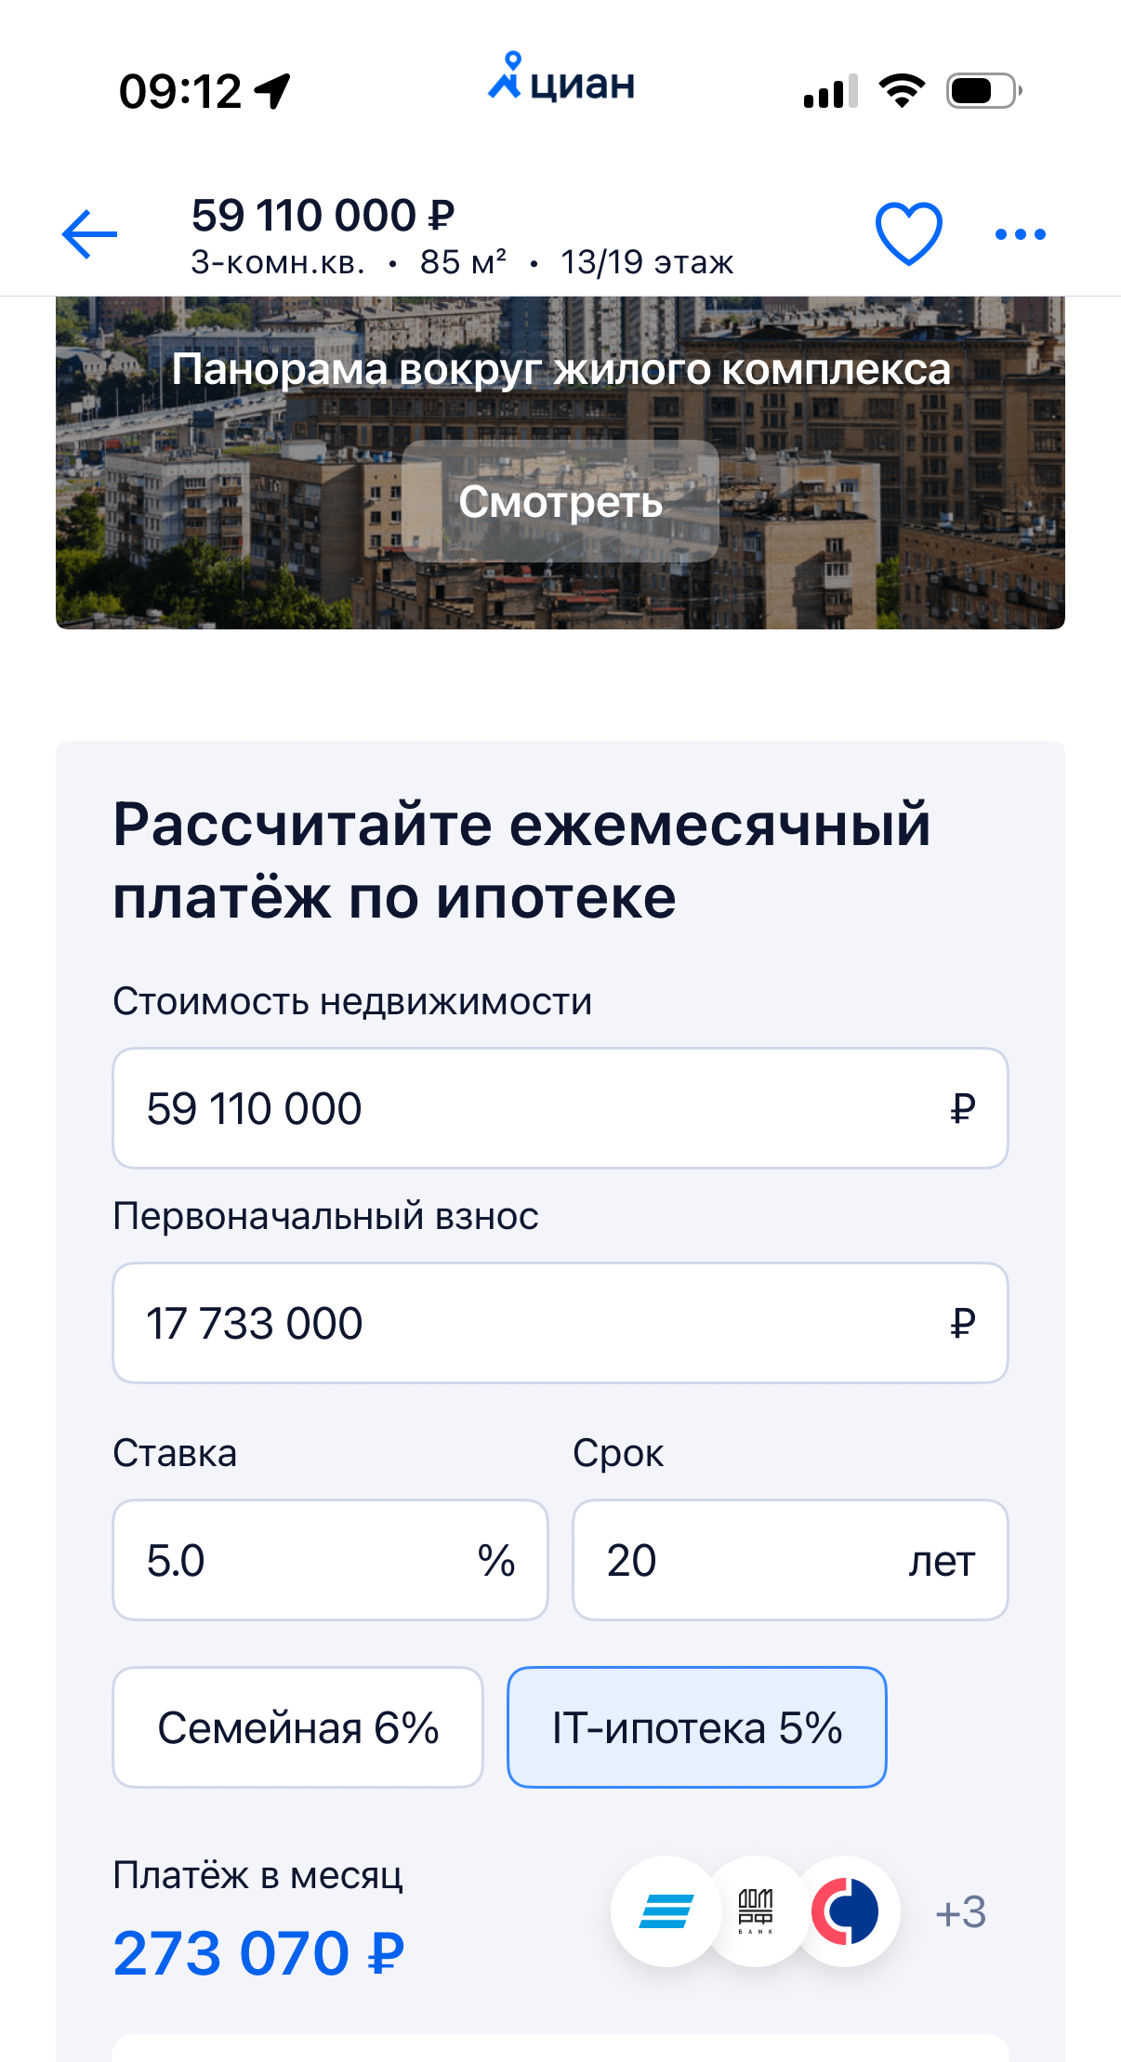This screenshot has height=2062, width=1121.
Task: Tap the blue striped bank logo
Action: [666, 1911]
